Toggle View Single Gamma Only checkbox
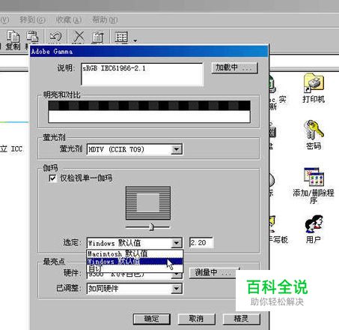The image size is (339, 330). (52, 178)
